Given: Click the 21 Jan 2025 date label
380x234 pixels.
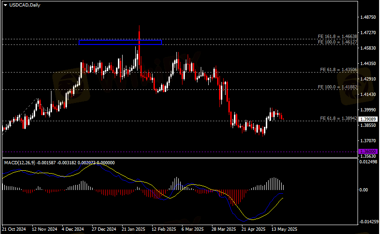Looking at the screenshot, I should 133,229.
